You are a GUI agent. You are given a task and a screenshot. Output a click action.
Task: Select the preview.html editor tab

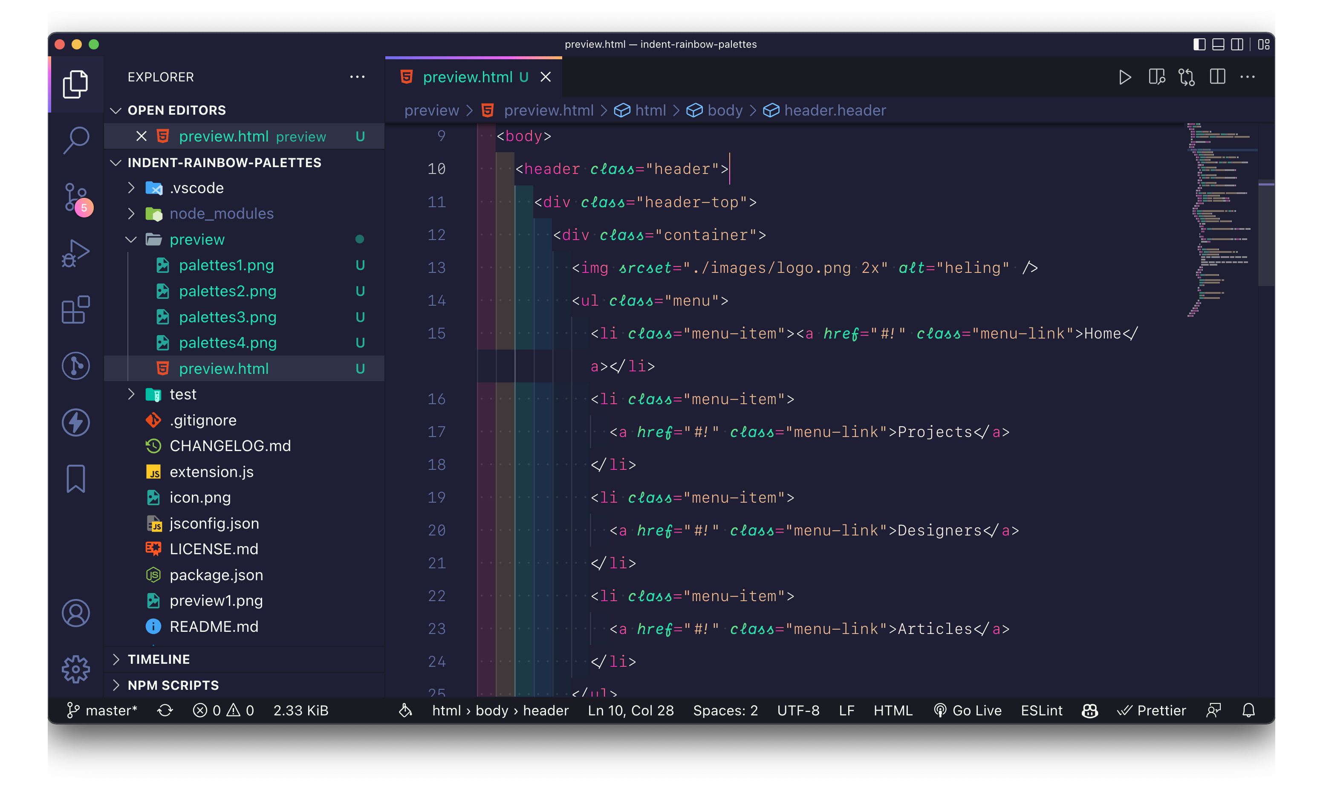[467, 78]
